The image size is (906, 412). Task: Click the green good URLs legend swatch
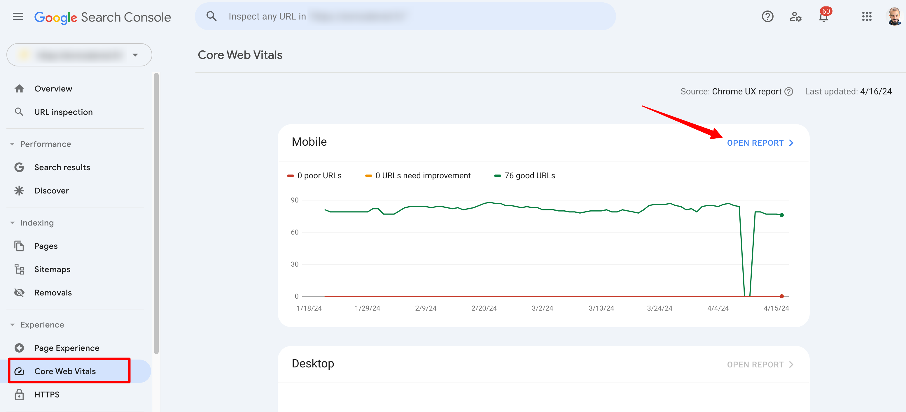coord(497,176)
